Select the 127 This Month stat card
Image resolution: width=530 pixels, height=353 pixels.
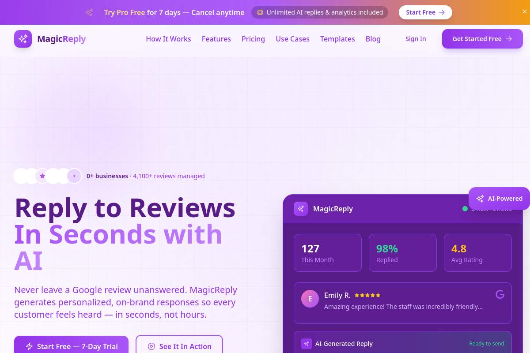click(328, 253)
